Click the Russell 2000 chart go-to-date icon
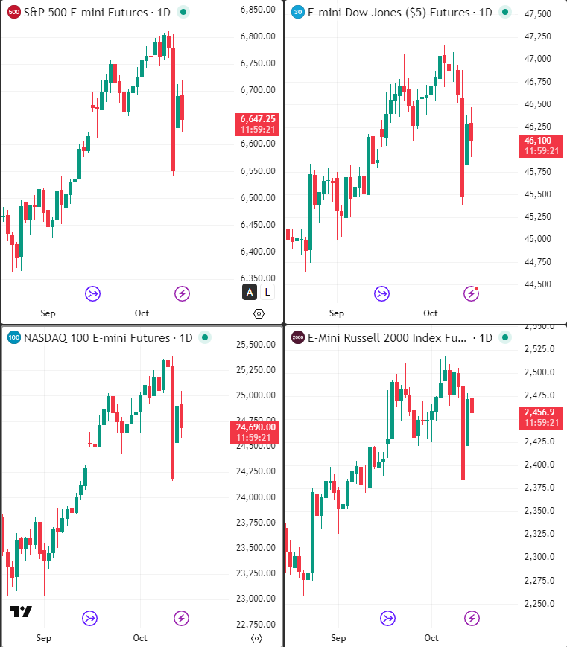 point(387,618)
